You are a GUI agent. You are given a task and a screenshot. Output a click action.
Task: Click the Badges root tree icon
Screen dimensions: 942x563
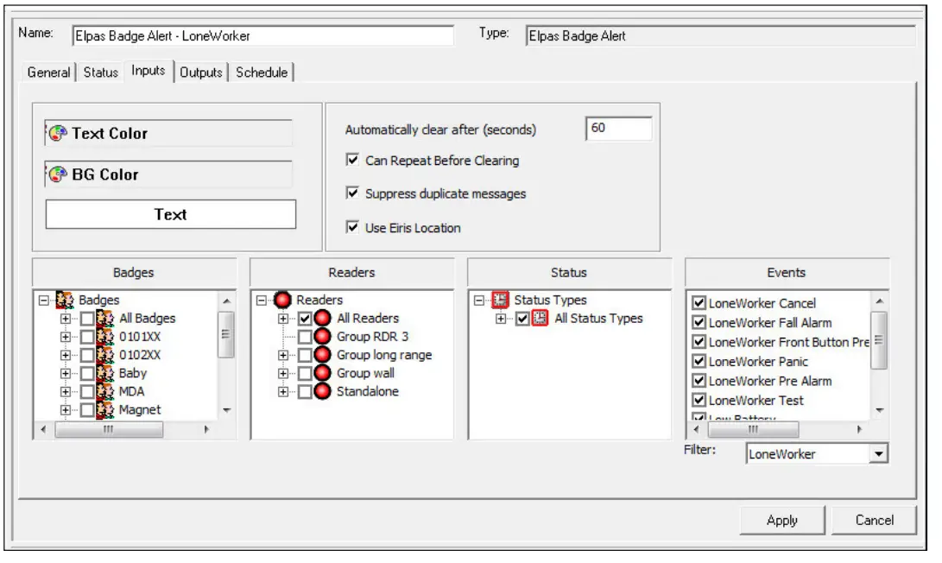pyautogui.click(x=65, y=300)
